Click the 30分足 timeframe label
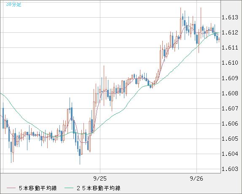 13,4
